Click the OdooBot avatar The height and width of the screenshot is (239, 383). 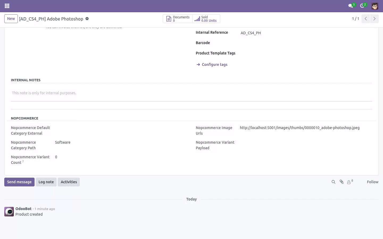(x=9, y=212)
